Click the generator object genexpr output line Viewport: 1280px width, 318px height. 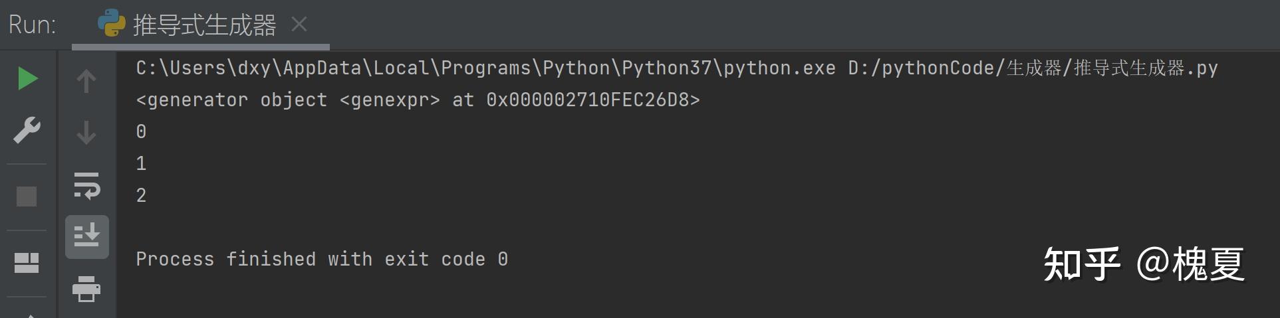[418, 100]
